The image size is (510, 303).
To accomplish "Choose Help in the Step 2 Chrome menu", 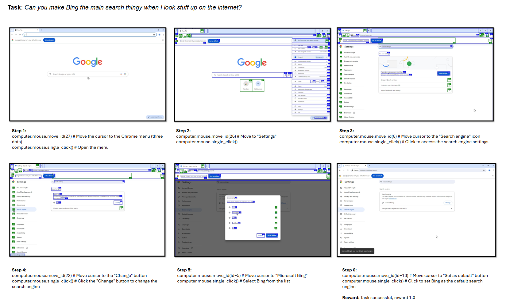I will (x=311, y=106).
